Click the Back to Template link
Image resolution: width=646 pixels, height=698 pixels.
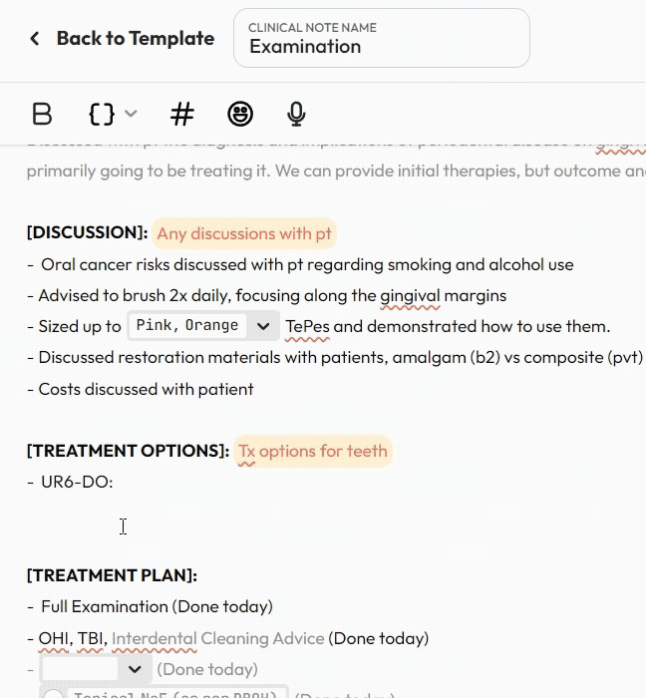(135, 39)
